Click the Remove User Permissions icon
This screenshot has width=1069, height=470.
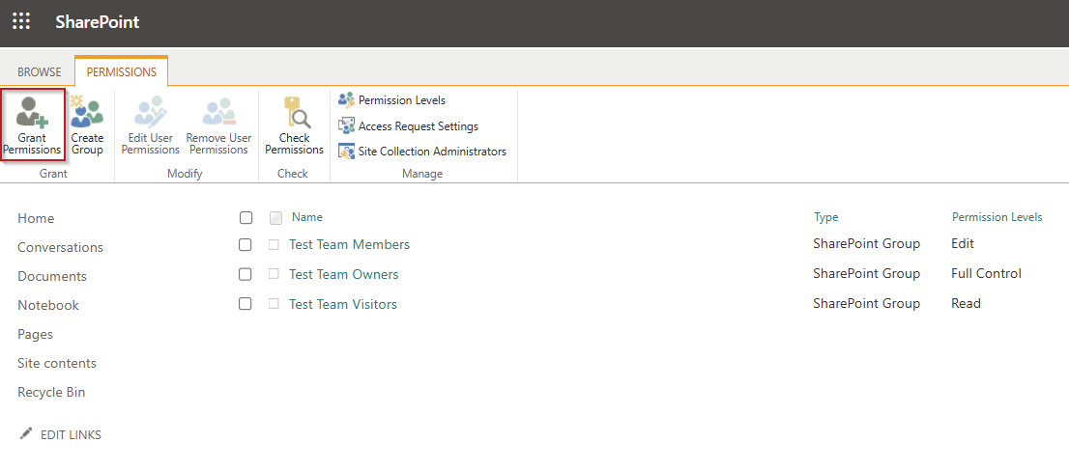(x=218, y=113)
